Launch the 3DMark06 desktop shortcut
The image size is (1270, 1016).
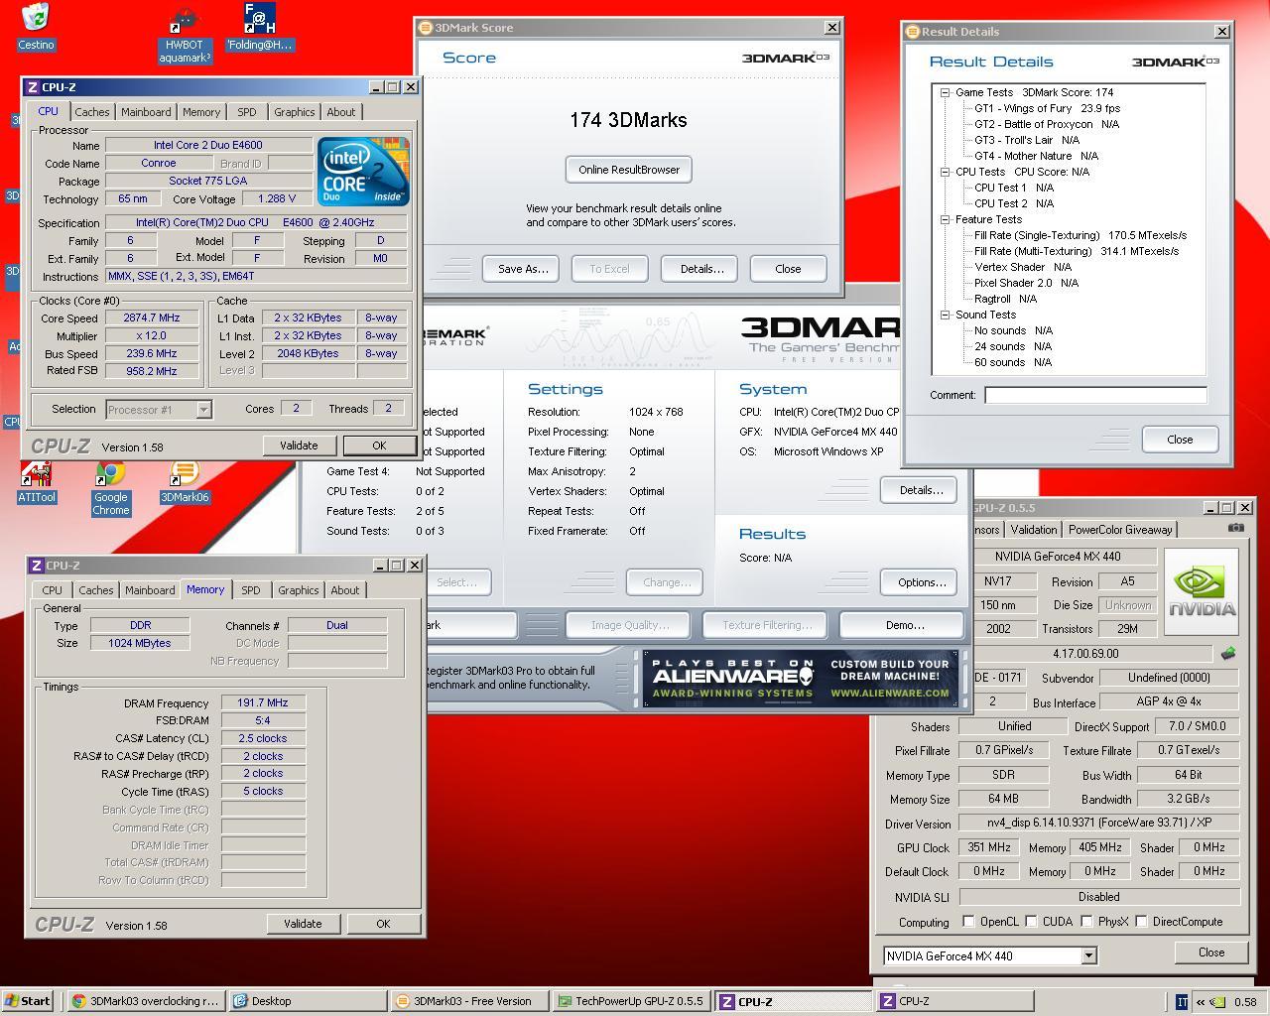click(185, 482)
